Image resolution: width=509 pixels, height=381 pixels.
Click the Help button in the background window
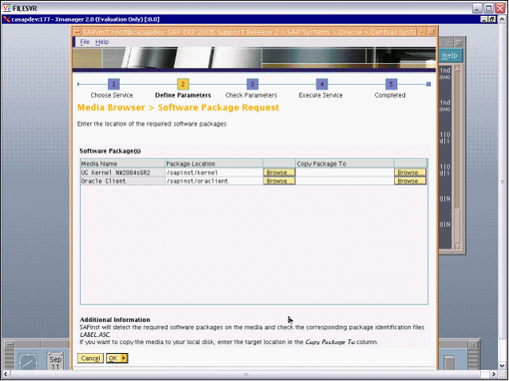click(x=450, y=55)
